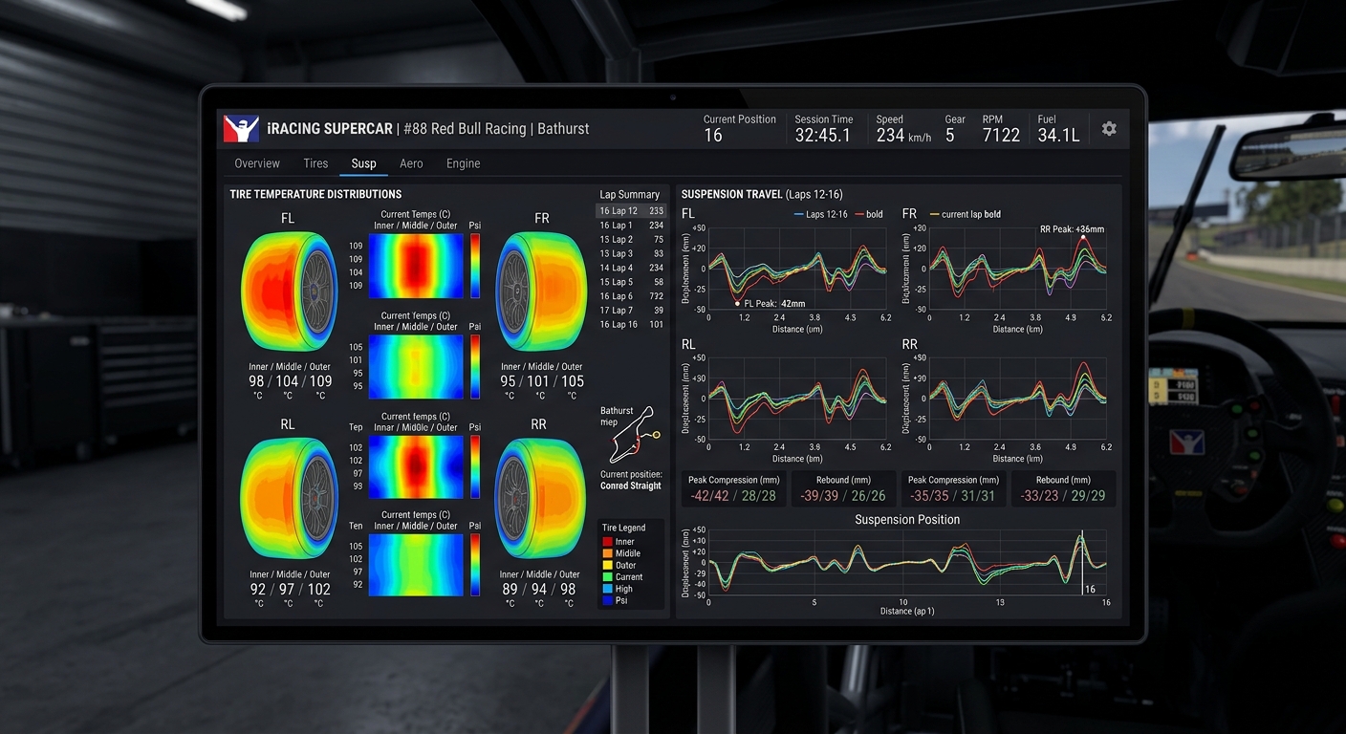This screenshot has width=1346, height=734.
Task: Open the Aero tab
Action: click(x=411, y=163)
